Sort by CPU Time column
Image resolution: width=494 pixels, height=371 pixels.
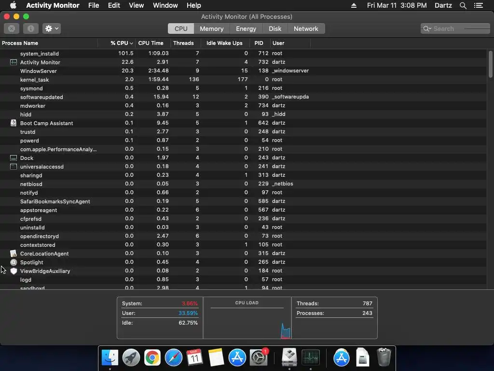[151, 43]
